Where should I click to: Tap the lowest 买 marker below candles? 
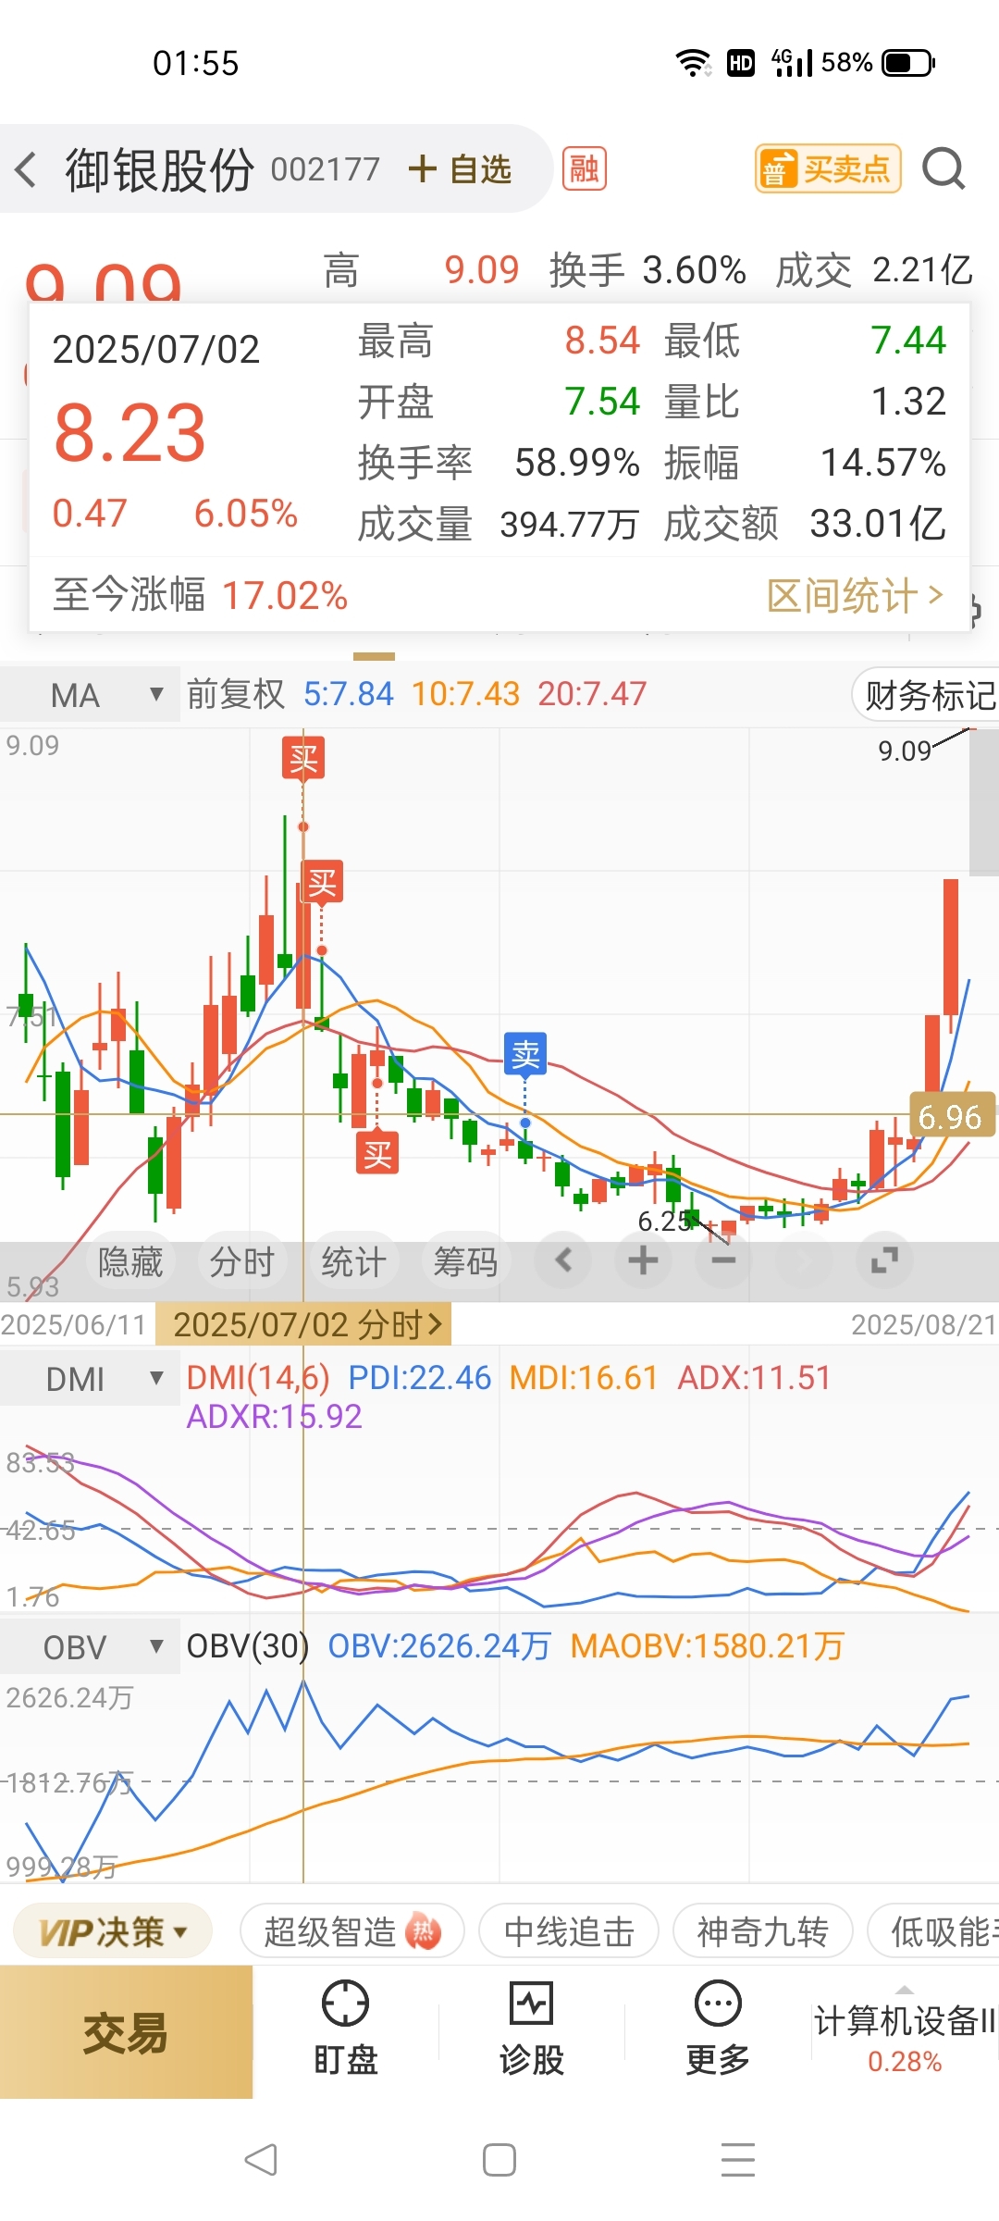click(377, 1152)
